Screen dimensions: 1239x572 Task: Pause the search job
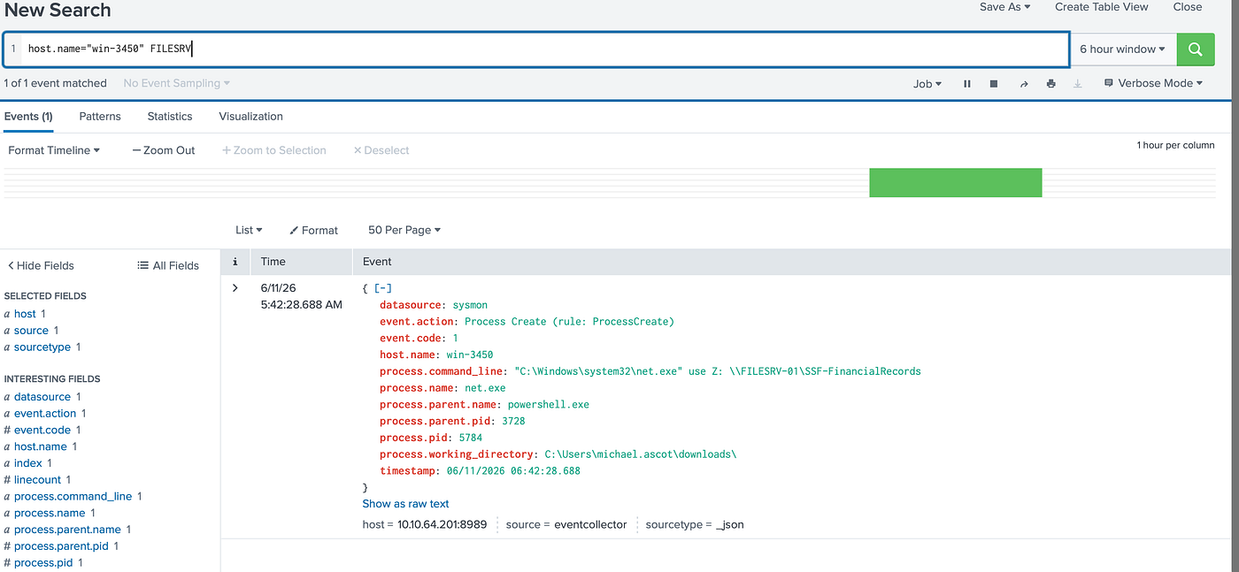(967, 84)
